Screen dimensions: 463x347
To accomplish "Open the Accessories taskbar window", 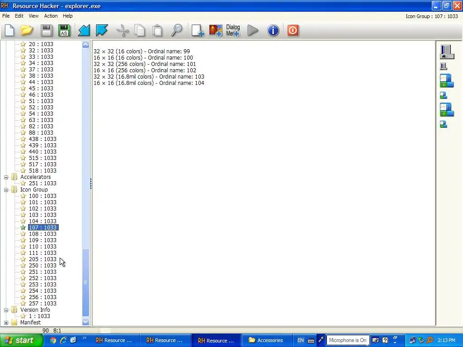I will tap(266, 340).
